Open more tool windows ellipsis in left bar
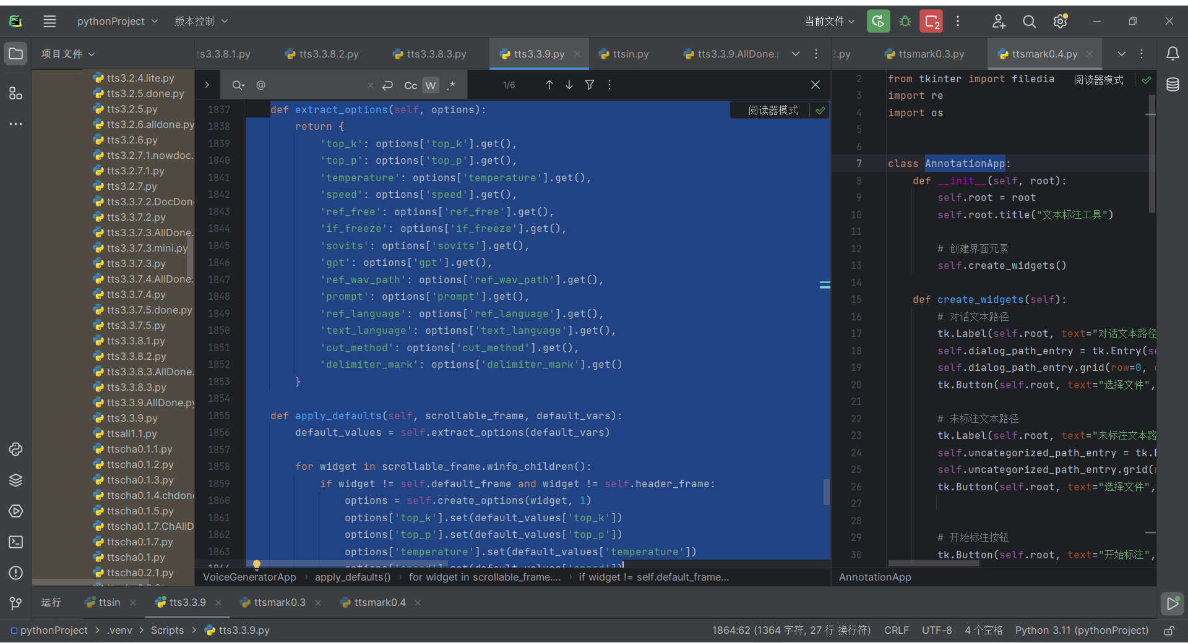The image size is (1188, 643). pyautogui.click(x=15, y=124)
